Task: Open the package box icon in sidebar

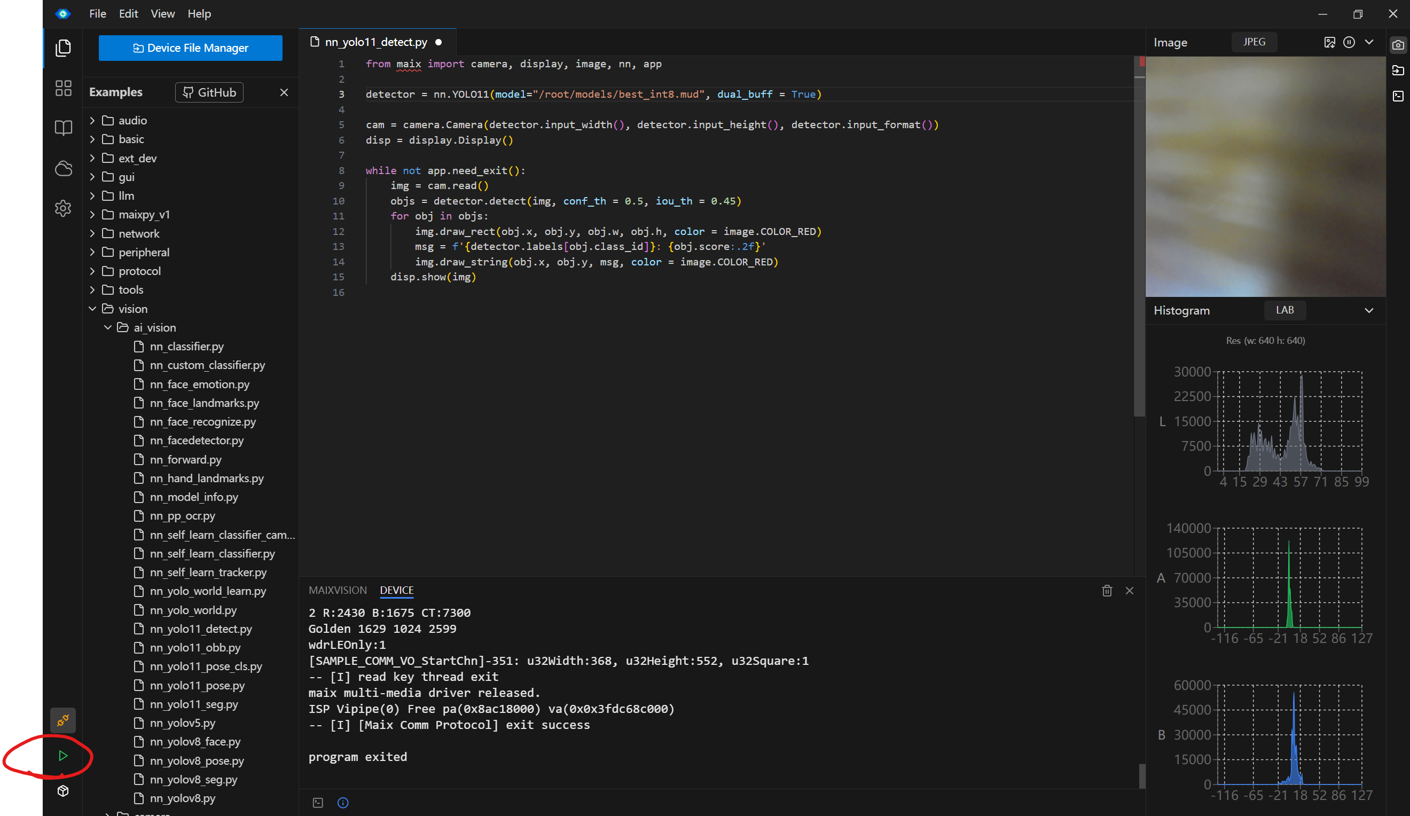Action: 62,791
